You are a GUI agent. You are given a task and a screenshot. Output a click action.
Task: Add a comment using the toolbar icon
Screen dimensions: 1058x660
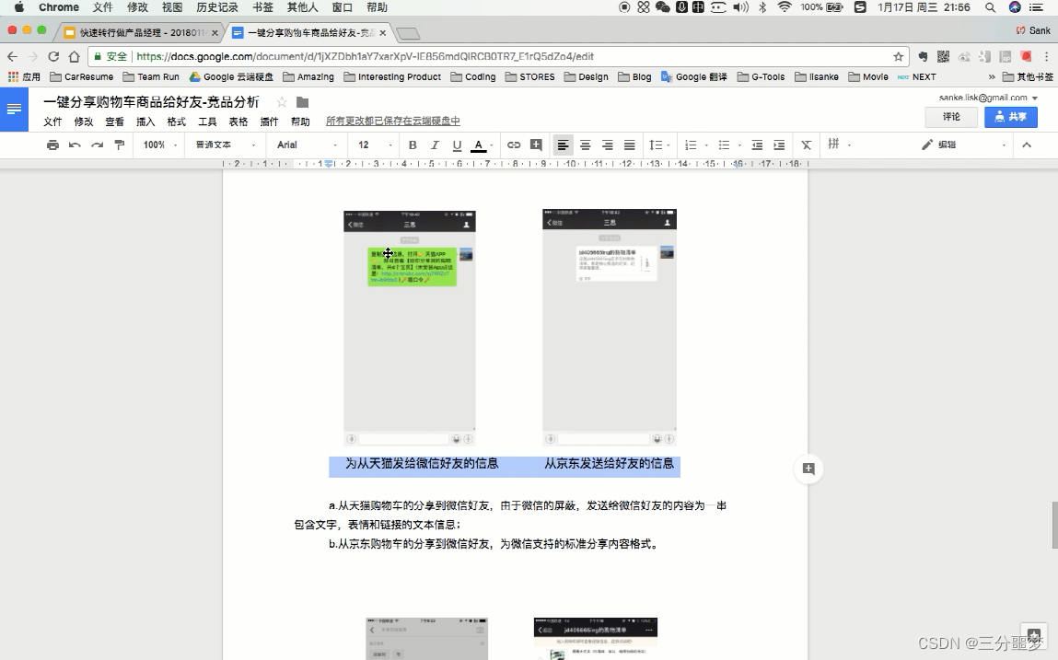click(x=536, y=145)
